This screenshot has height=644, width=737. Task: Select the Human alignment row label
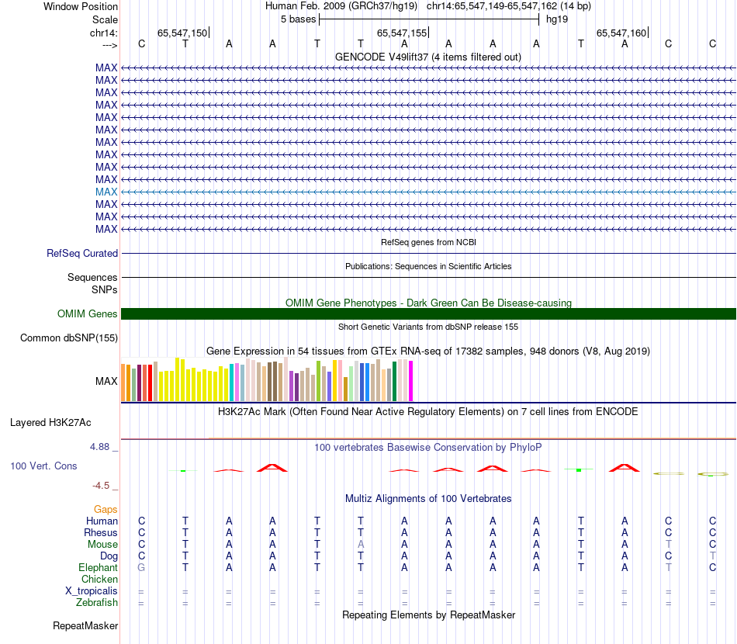coord(102,521)
